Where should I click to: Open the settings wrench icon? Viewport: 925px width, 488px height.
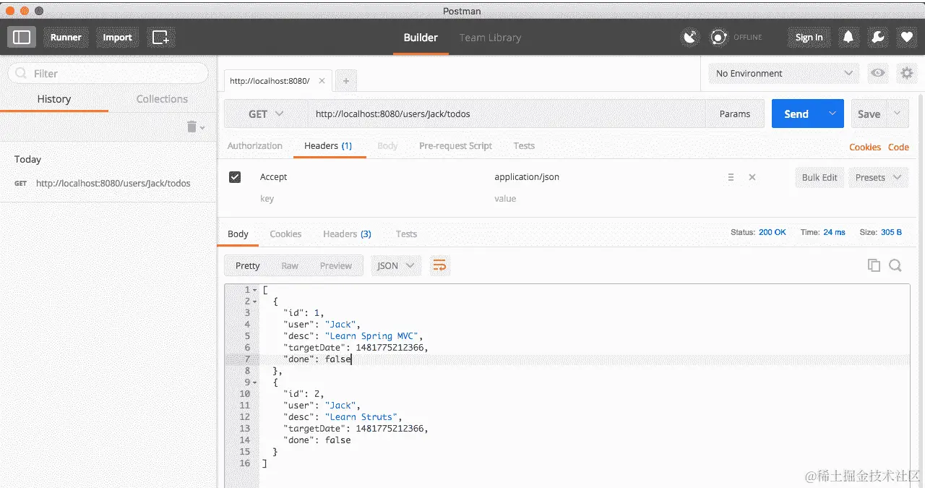877,37
